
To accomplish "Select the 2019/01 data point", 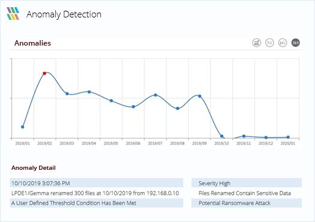I will (x=22, y=127).
